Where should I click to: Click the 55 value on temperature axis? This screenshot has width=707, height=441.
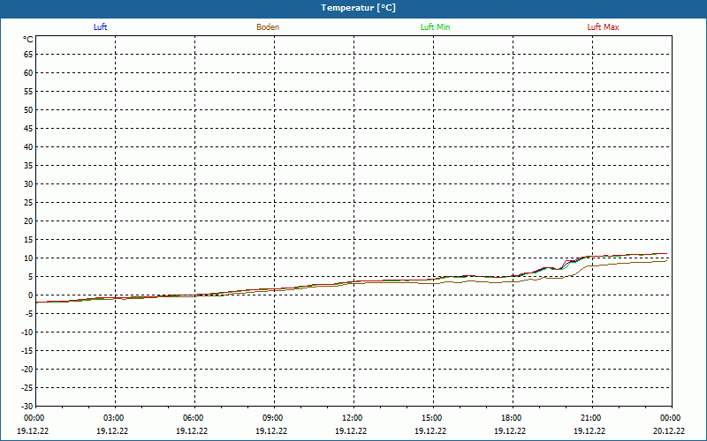[x=28, y=92]
